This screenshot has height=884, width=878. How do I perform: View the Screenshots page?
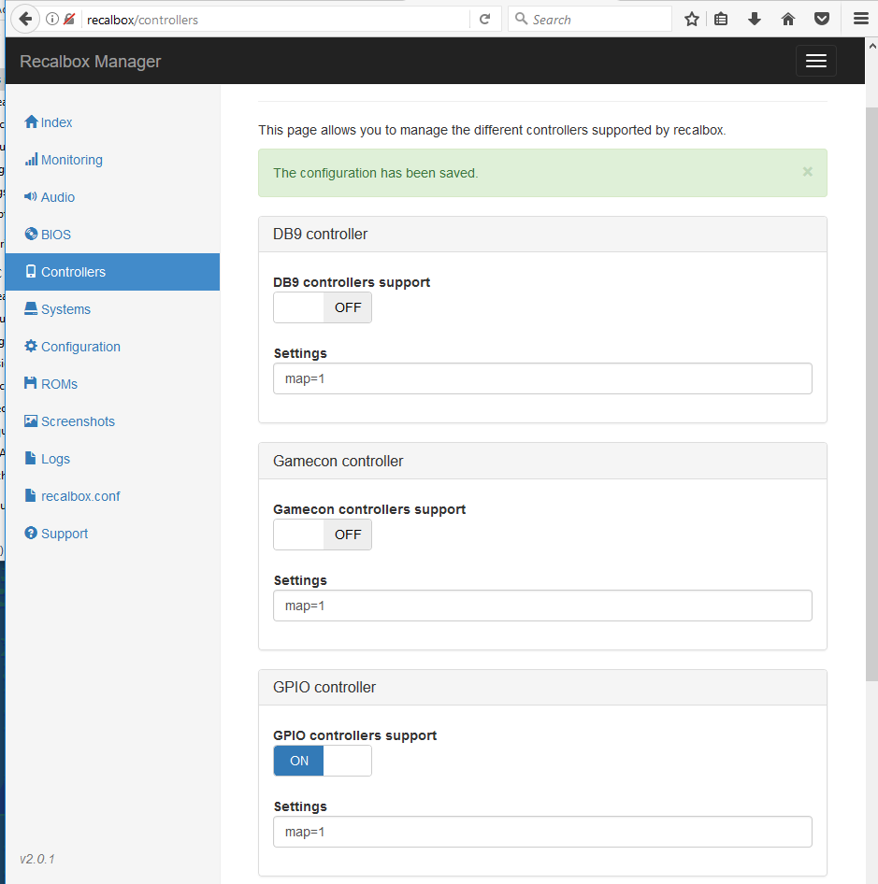pyautogui.click(x=78, y=421)
